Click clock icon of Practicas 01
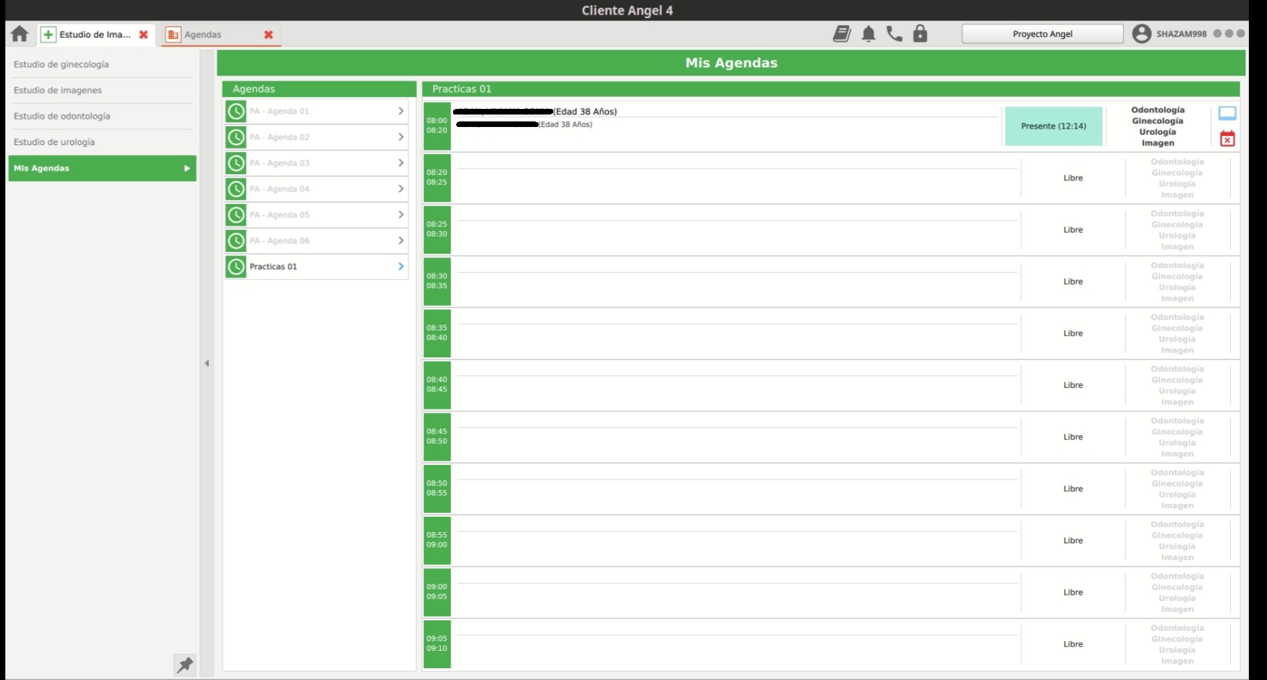 (x=236, y=266)
